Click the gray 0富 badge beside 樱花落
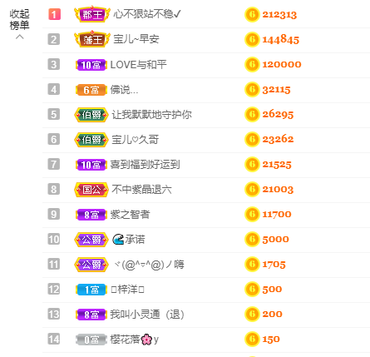370x357 pixels. pos(91,340)
